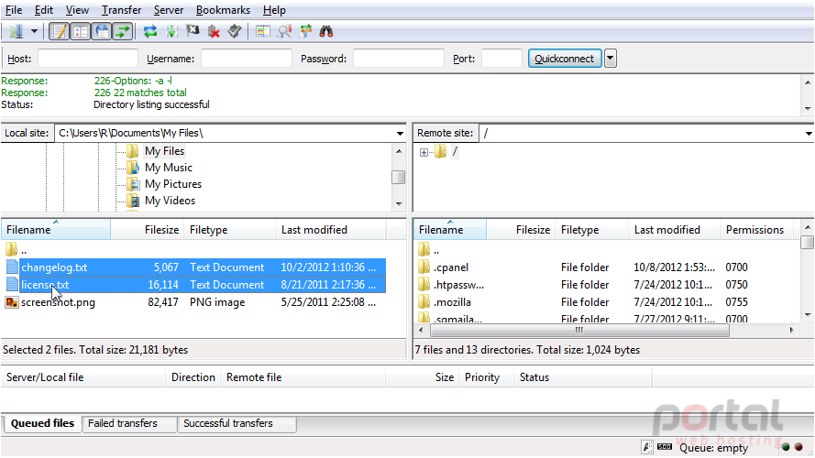This screenshot has width=815, height=458.
Task: Open the Transfer menu
Action: point(121,10)
